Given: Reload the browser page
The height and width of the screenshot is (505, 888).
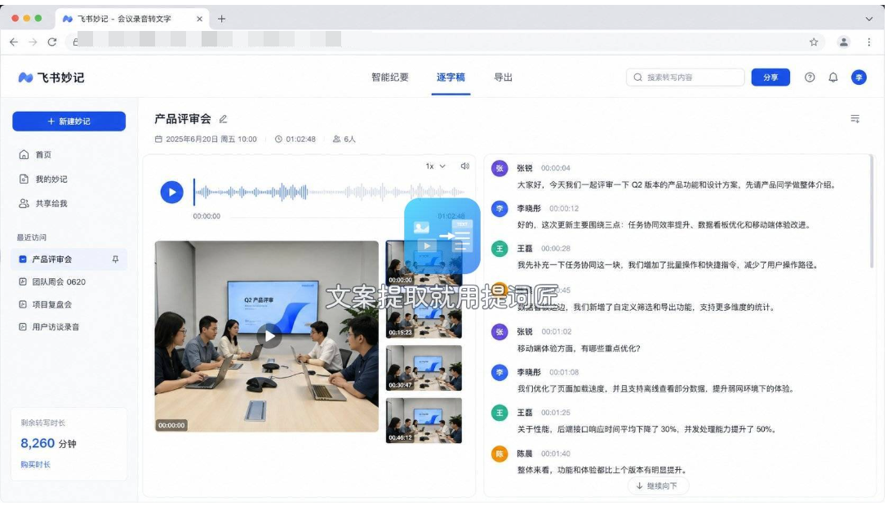Looking at the screenshot, I should (52, 42).
